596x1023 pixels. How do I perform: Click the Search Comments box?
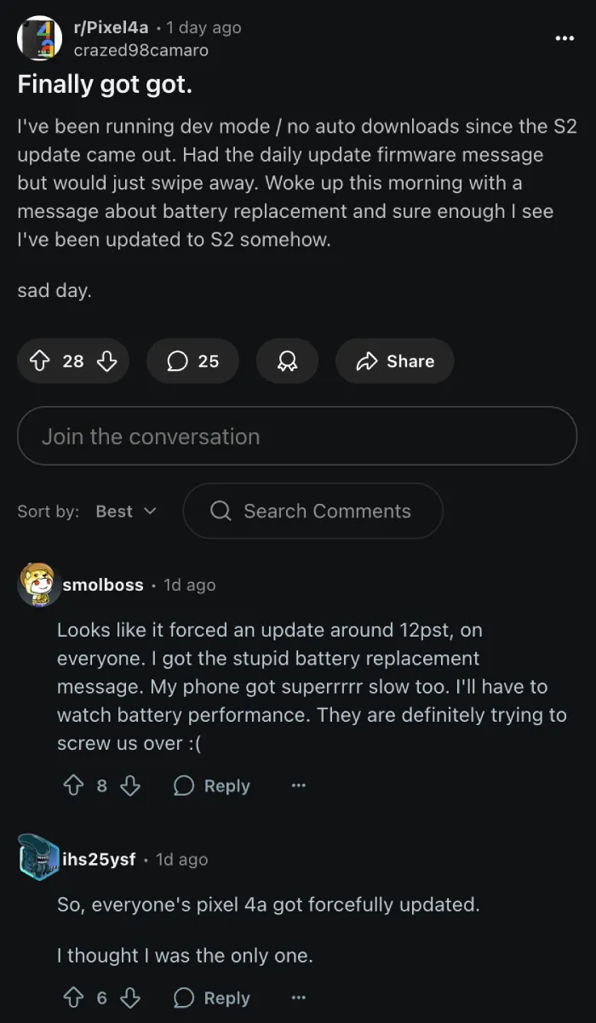pos(312,511)
